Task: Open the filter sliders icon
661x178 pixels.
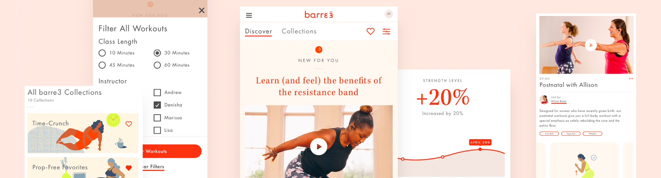Action: click(386, 31)
